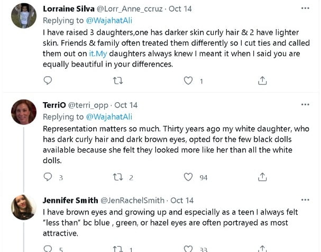Reply to TerriO's tweet about dolls
The width and height of the screenshot is (321, 252).
pyautogui.click(x=48, y=177)
